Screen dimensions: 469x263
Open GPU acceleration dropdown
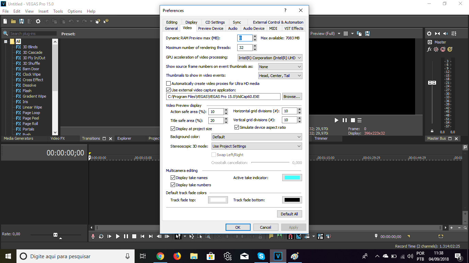click(x=270, y=58)
